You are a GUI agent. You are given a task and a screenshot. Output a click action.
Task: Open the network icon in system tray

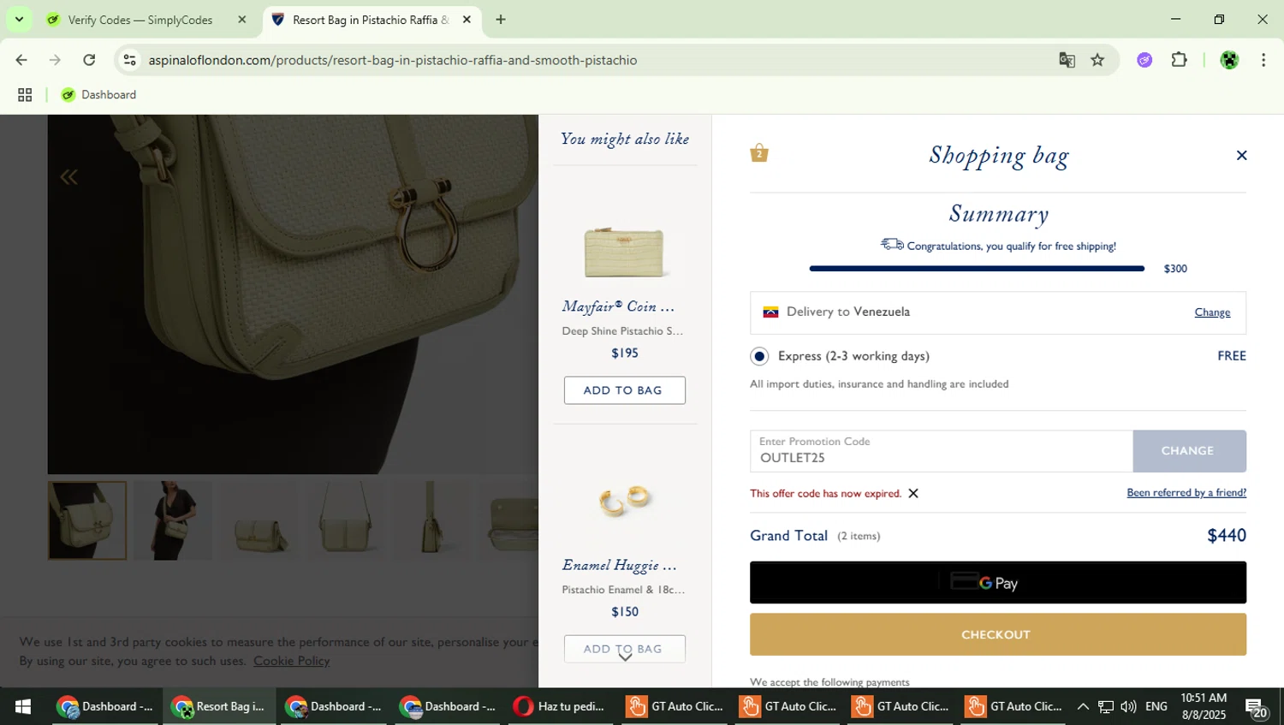click(x=1106, y=706)
